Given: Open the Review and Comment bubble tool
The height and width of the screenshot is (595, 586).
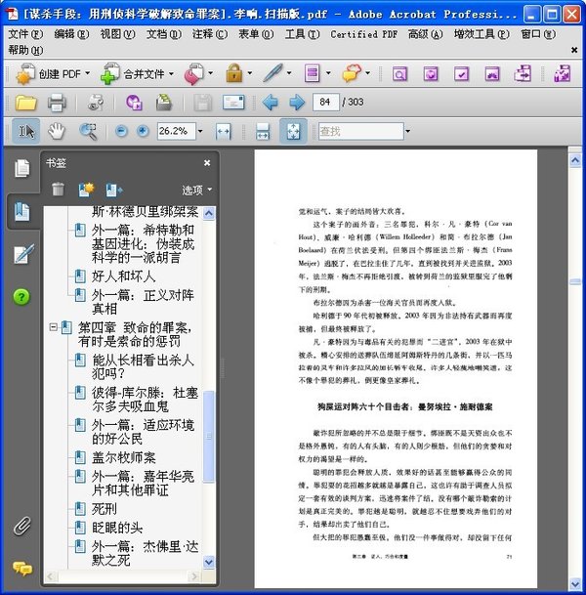Looking at the screenshot, I should click(x=352, y=73).
